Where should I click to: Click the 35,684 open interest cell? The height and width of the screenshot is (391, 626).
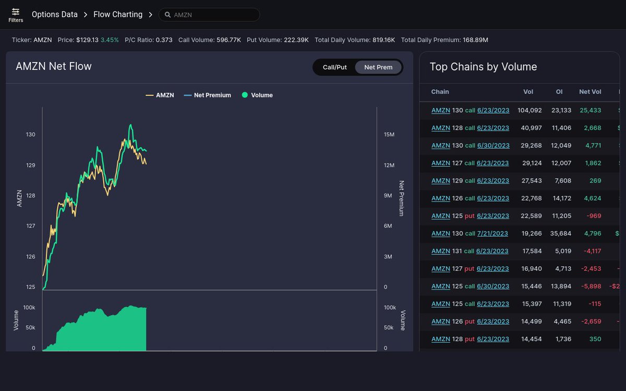(x=561, y=234)
